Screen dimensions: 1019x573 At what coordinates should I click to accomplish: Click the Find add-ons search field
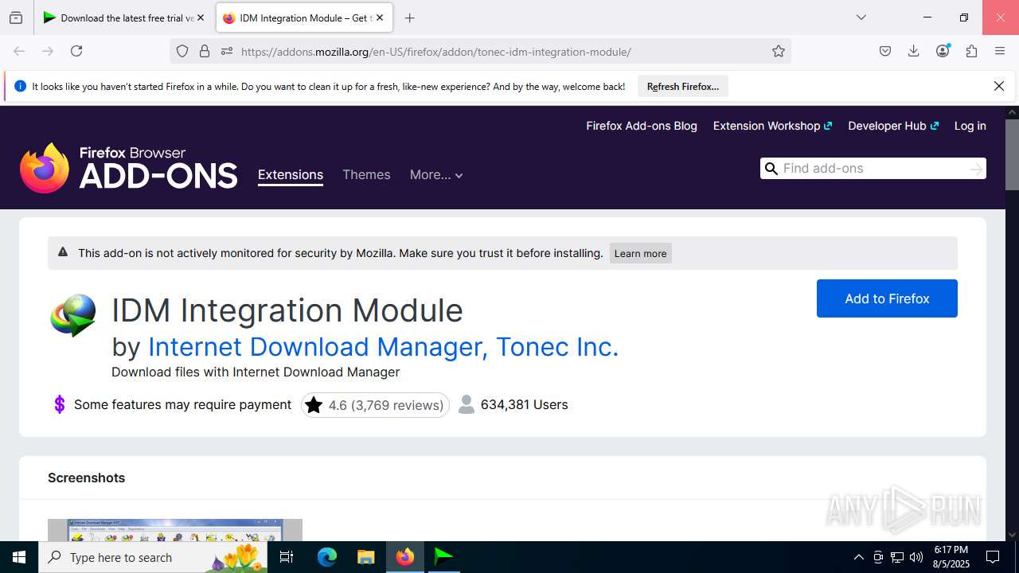(x=873, y=168)
